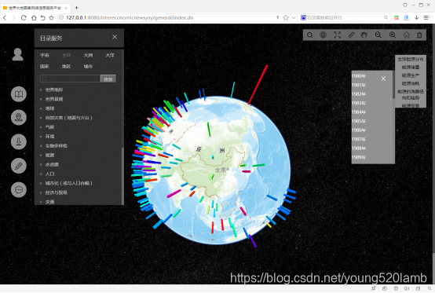Click the browser address bar URL

(x=130, y=18)
